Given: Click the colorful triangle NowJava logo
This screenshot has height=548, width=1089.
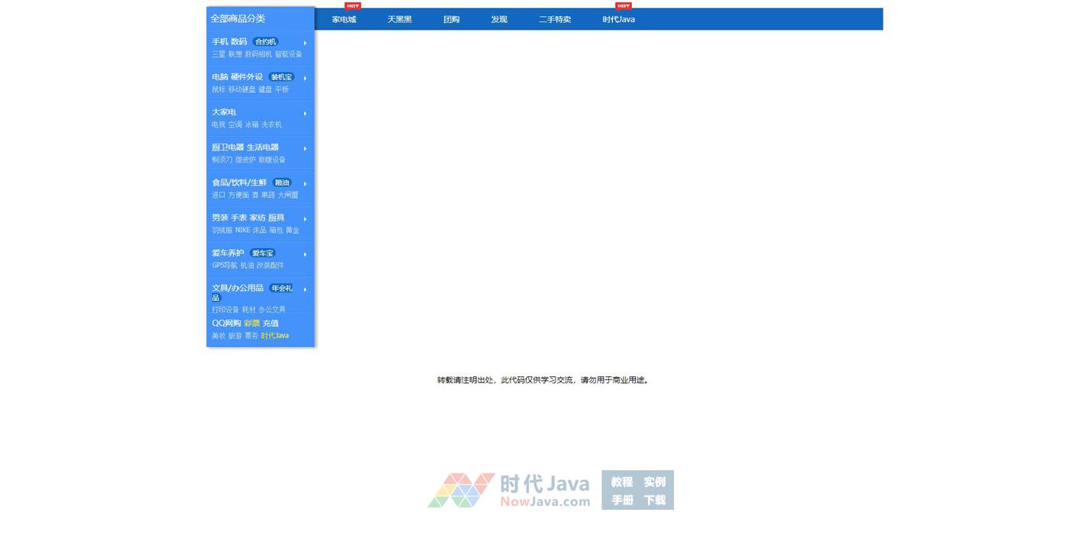Looking at the screenshot, I should coord(461,491).
